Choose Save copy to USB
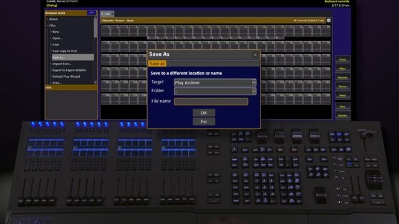Viewport: 399px width, 224px height. point(64,51)
